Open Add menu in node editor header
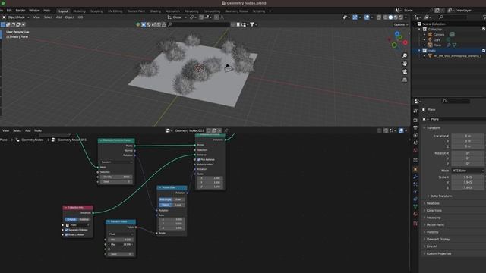The image size is (486, 273). click(x=27, y=130)
